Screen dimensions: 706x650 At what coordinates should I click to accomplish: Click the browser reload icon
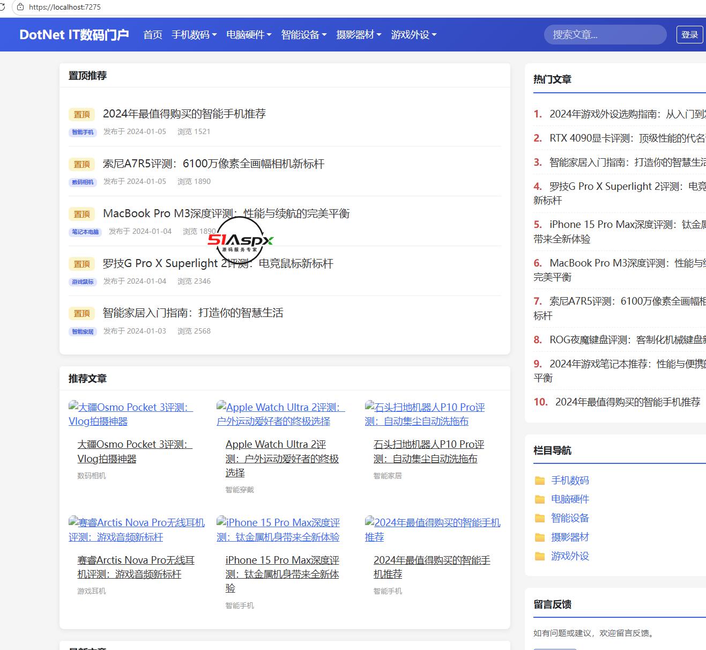pyautogui.click(x=2, y=7)
